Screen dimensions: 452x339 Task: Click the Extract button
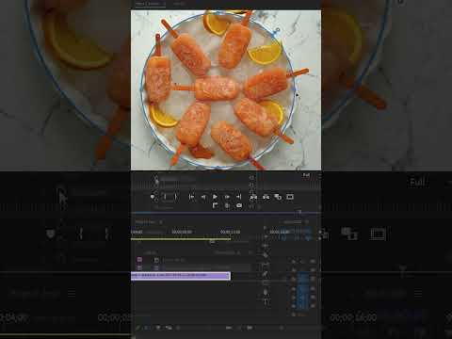(266, 197)
